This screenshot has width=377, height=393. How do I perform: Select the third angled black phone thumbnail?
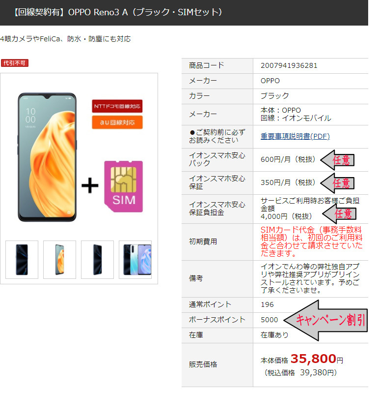click(97, 260)
